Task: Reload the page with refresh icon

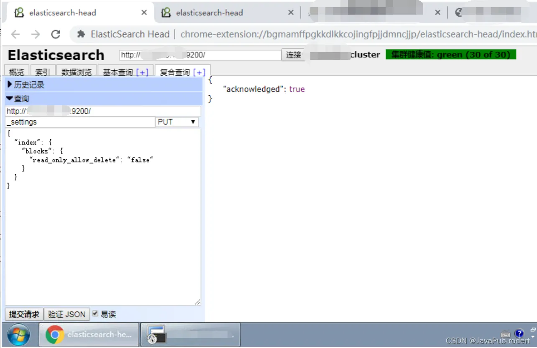Action: [56, 34]
